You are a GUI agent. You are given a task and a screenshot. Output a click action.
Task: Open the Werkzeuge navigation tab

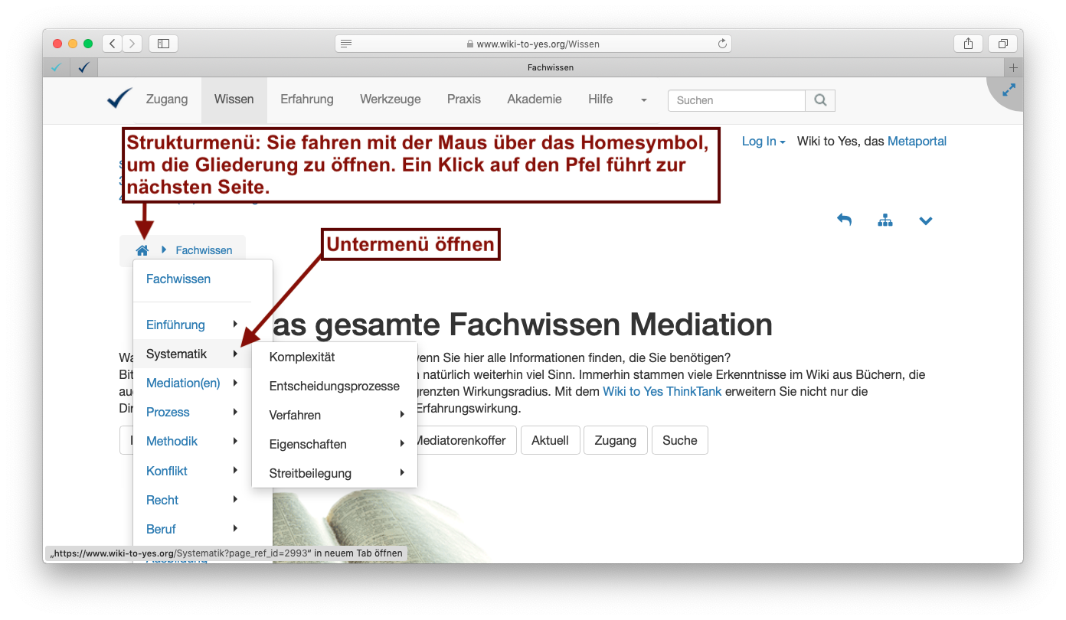click(x=390, y=100)
